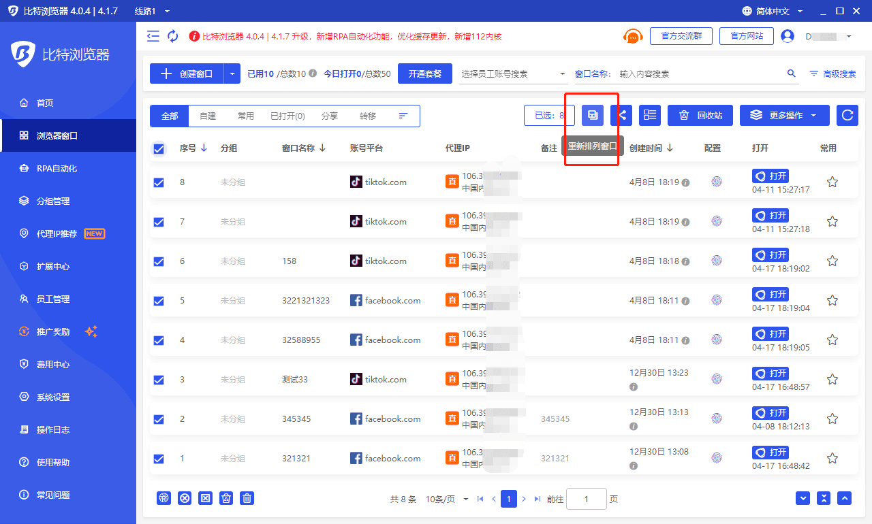Uncheck the select-all checkbox in header

[159, 148]
